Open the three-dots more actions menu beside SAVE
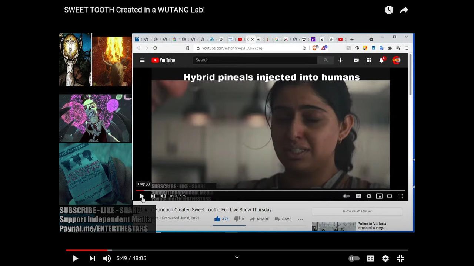This screenshot has width=474, height=266. tap(300, 219)
